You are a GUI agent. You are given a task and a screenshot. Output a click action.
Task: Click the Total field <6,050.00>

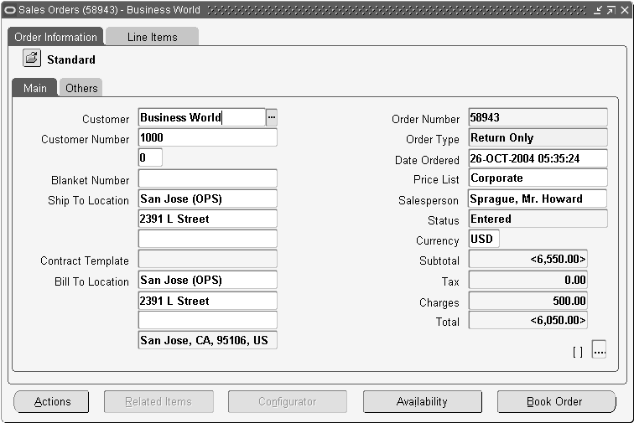point(528,320)
